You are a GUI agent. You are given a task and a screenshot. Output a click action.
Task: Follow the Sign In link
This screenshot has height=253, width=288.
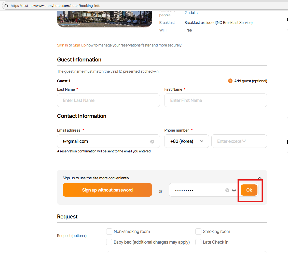pos(62,45)
